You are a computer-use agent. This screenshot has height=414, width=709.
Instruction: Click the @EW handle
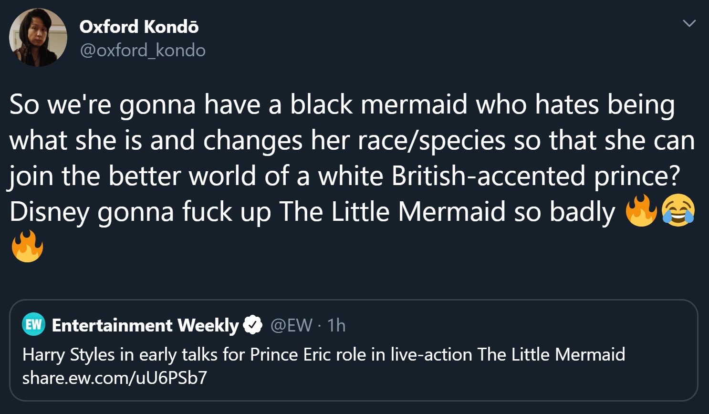[292, 325]
